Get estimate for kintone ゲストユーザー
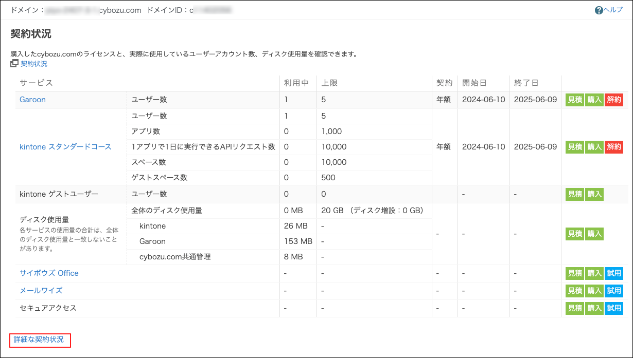 pos(574,194)
